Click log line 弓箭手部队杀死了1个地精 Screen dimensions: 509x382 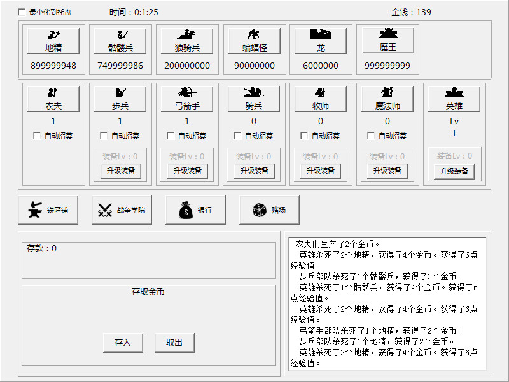[x=380, y=330]
